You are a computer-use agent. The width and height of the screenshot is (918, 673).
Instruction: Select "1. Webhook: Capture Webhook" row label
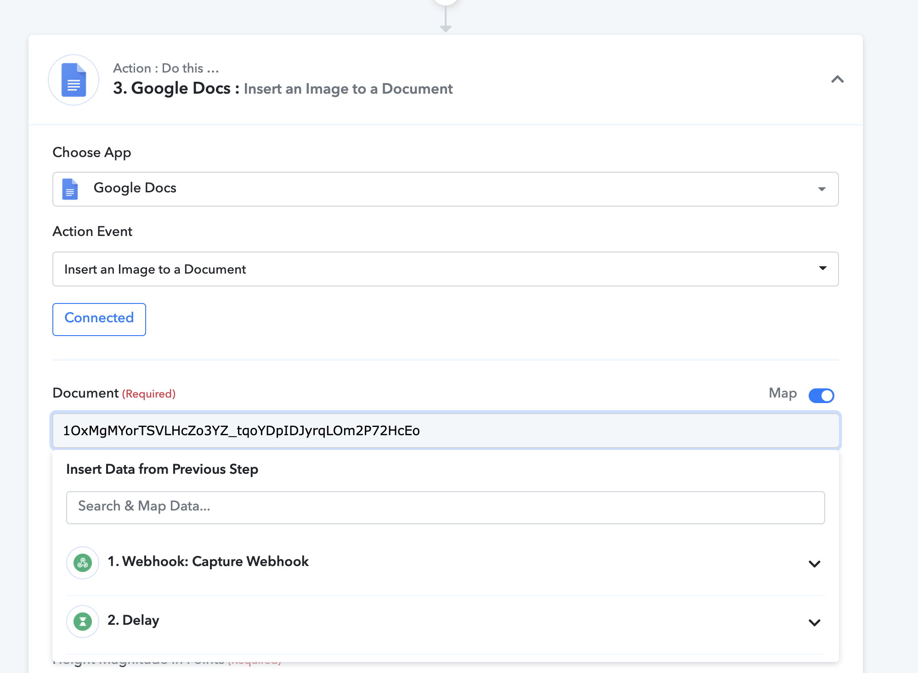click(x=208, y=561)
